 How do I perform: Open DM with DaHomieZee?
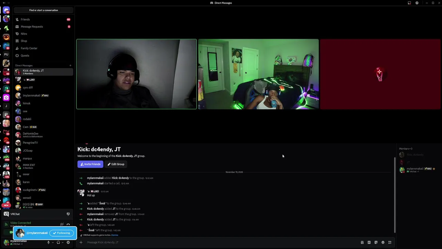(x=44, y=135)
